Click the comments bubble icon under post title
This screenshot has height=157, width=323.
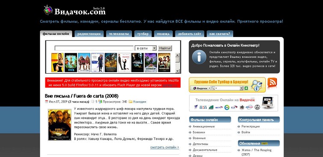93,101
